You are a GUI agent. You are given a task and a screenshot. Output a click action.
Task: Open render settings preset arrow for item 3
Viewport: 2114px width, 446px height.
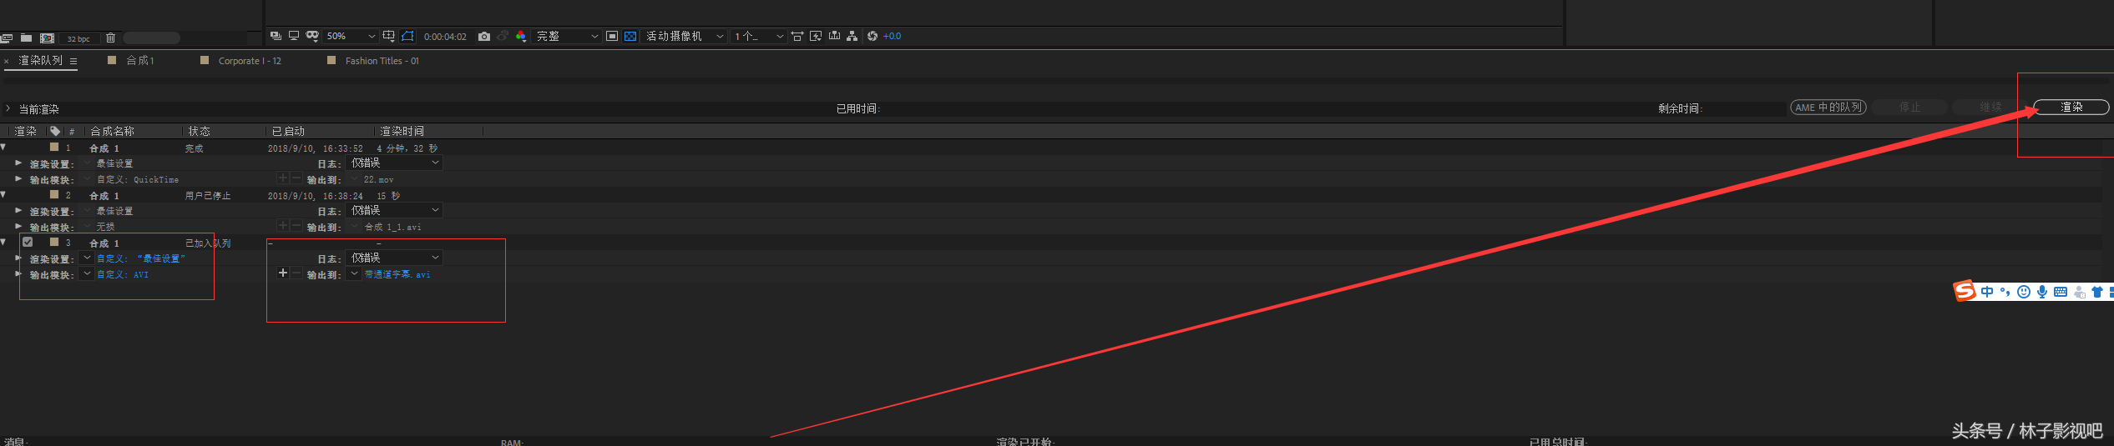coord(87,258)
